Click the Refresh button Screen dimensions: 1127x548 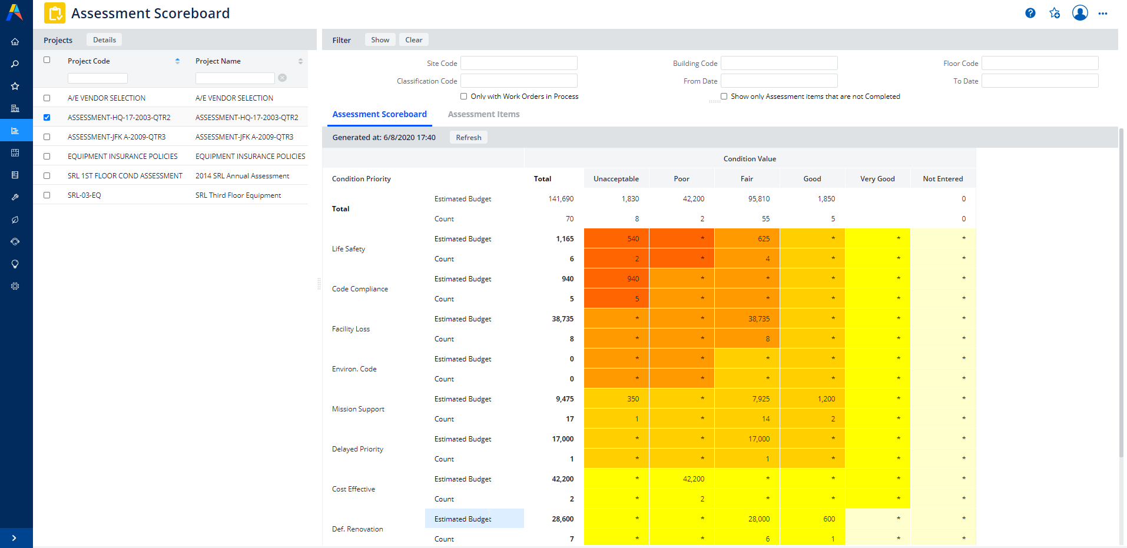click(468, 138)
